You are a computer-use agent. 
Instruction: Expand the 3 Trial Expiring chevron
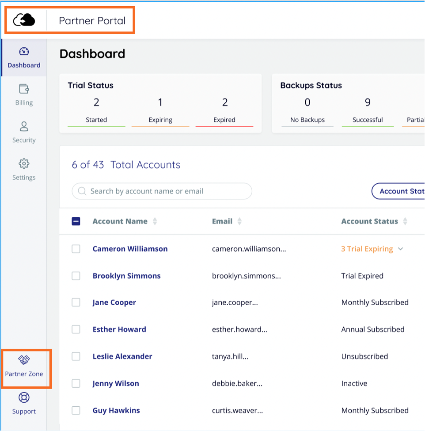[x=401, y=249]
